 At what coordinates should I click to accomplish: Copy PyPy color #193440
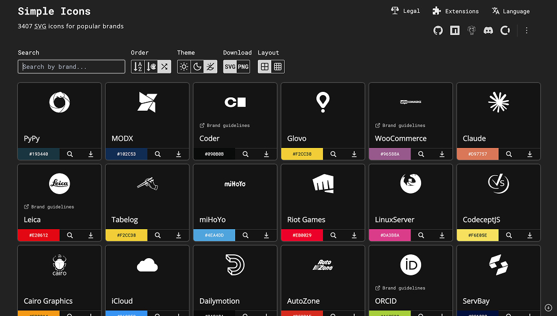pos(39,154)
